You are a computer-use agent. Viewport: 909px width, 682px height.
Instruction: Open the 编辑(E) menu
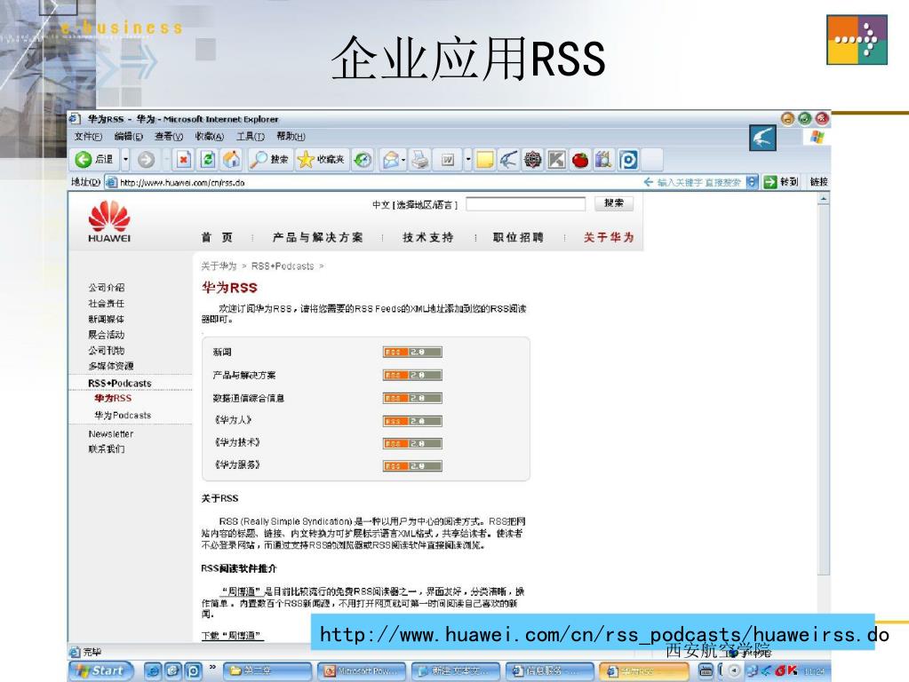click(x=128, y=136)
